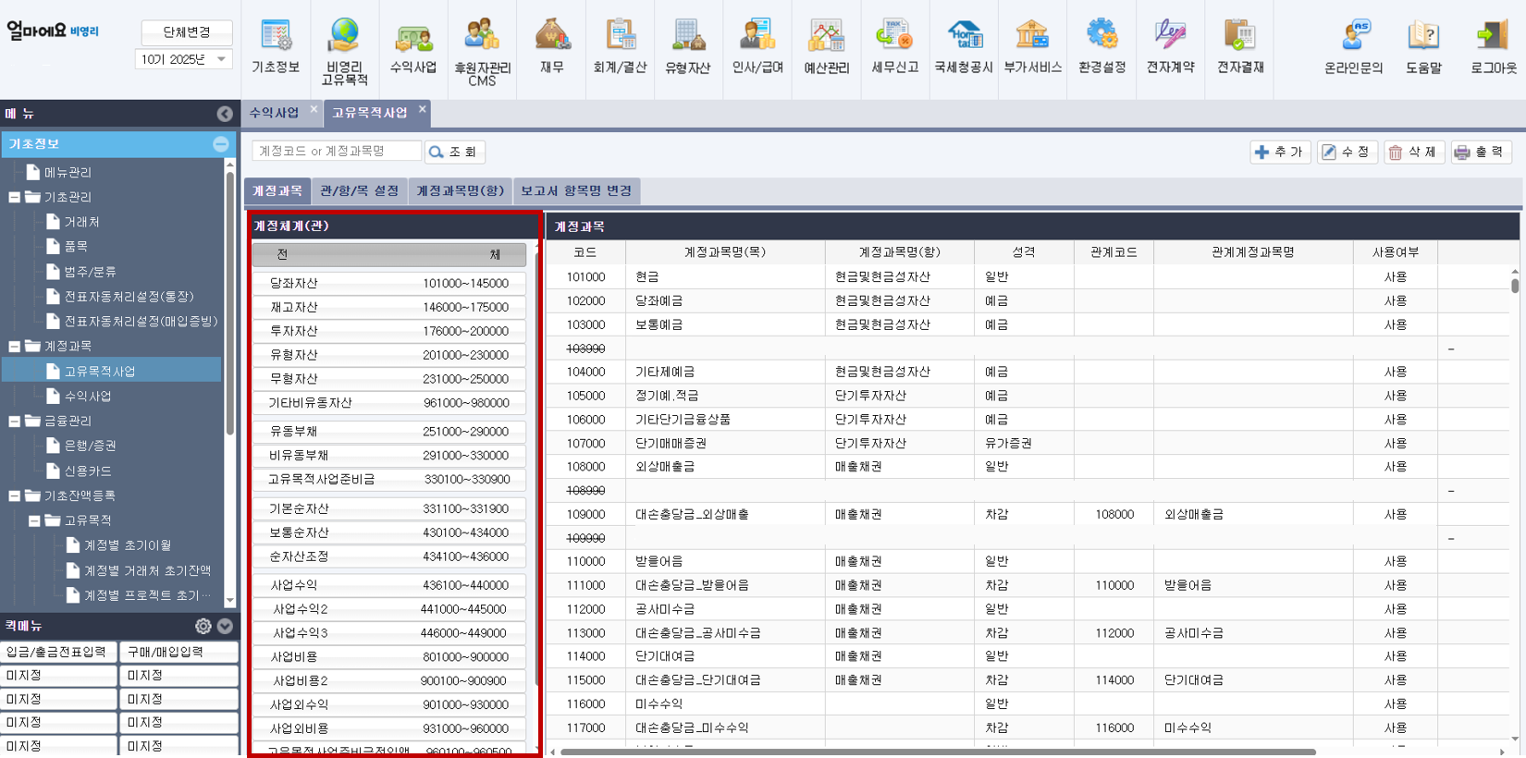This screenshot has height=758, width=1526.
Task: Click the 단체변경 button
Action: click(x=186, y=31)
